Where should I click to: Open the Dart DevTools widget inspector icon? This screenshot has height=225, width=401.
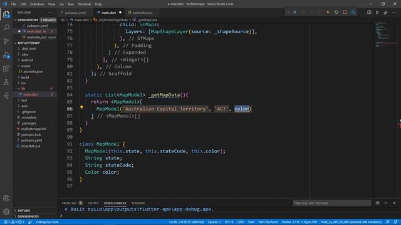point(353,12)
